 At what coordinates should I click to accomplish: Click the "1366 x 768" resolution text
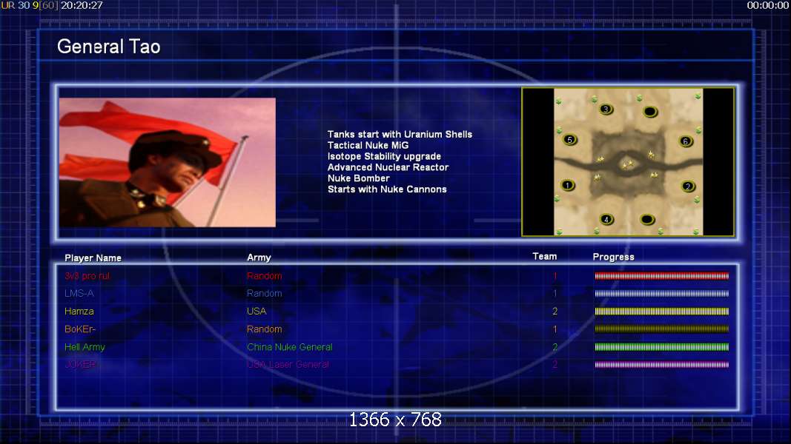pos(396,420)
